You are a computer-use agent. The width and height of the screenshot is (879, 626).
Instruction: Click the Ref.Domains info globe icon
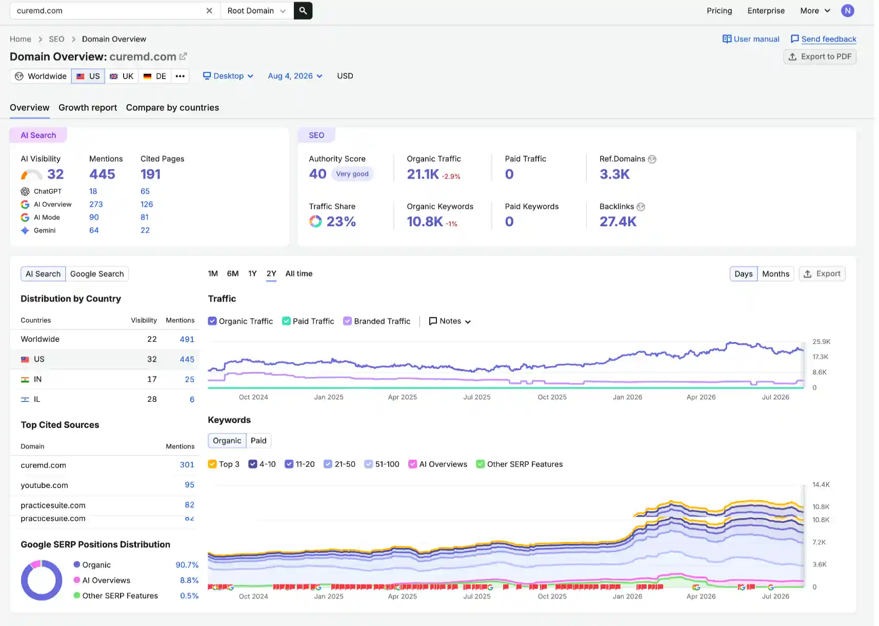[x=652, y=159]
